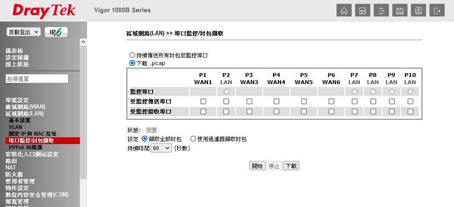Choose capture packets using filter option
The image size is (454, 207).
click(x=193, y=139)
